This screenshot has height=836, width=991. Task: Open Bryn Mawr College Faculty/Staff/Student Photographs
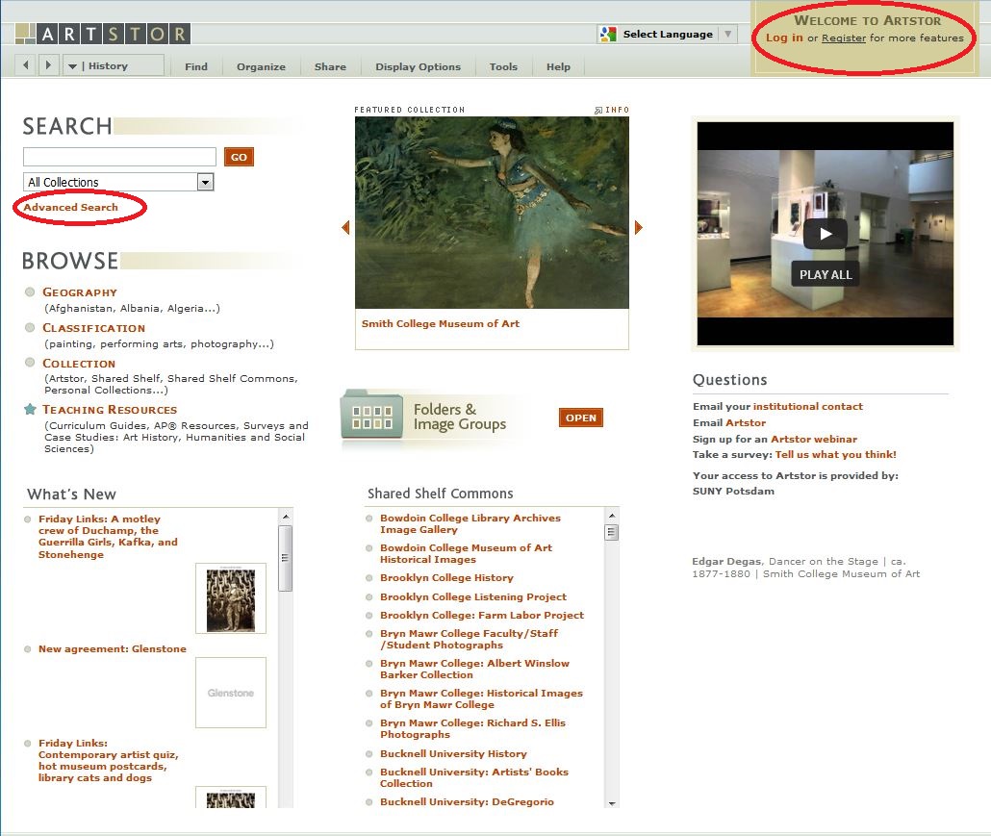click(x=469, y=639)
